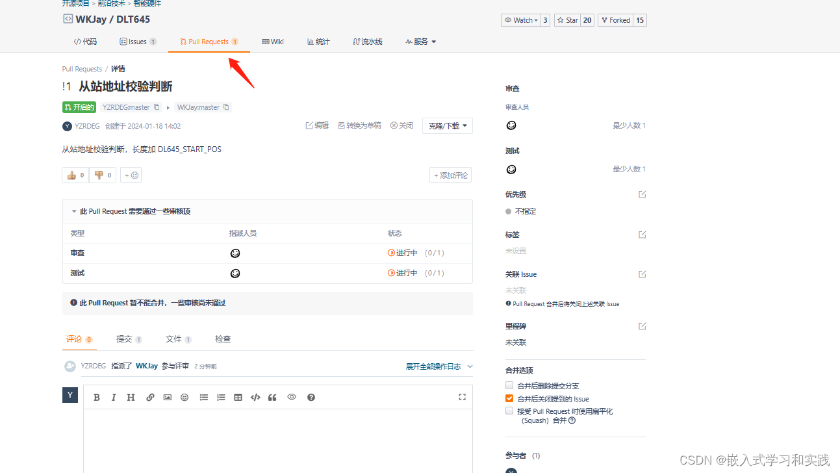The image size is (840, 473).
Task: Open the 服务 dropdown menu
Action: point(420,42)
